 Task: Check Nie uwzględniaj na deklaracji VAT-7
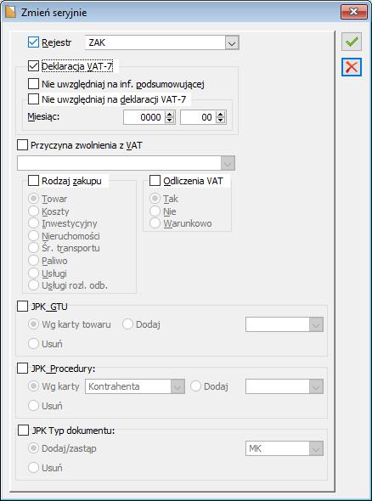coord(33,99)
